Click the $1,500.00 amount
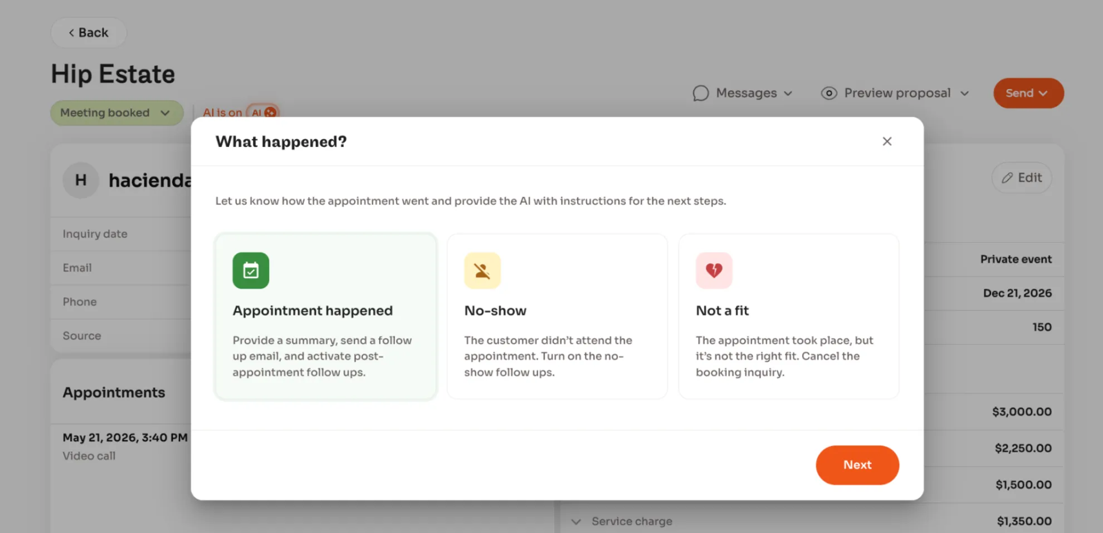Image resolution: width=1103 pixels, height=533 pixels. (1024, 485)
